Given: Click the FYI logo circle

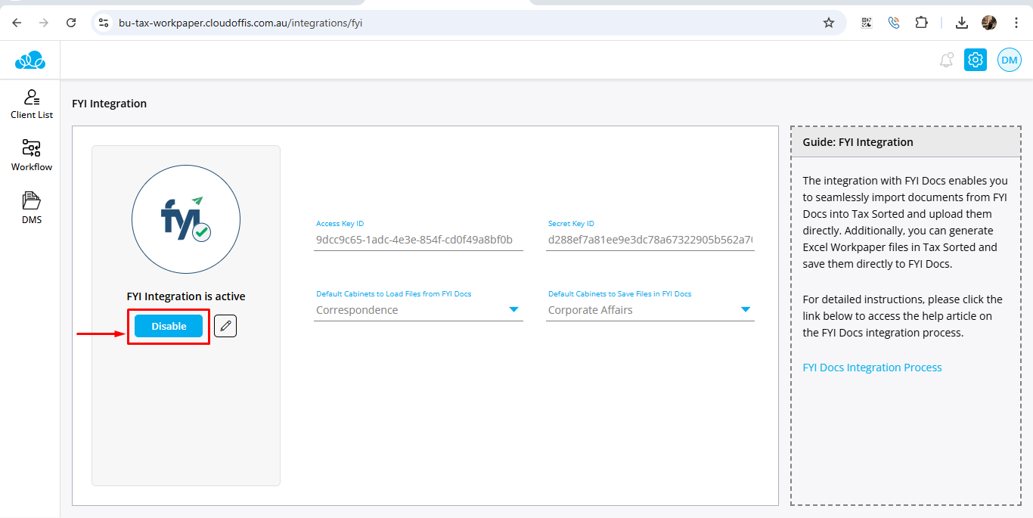Looking at the screenshot, I should point(186,219).
